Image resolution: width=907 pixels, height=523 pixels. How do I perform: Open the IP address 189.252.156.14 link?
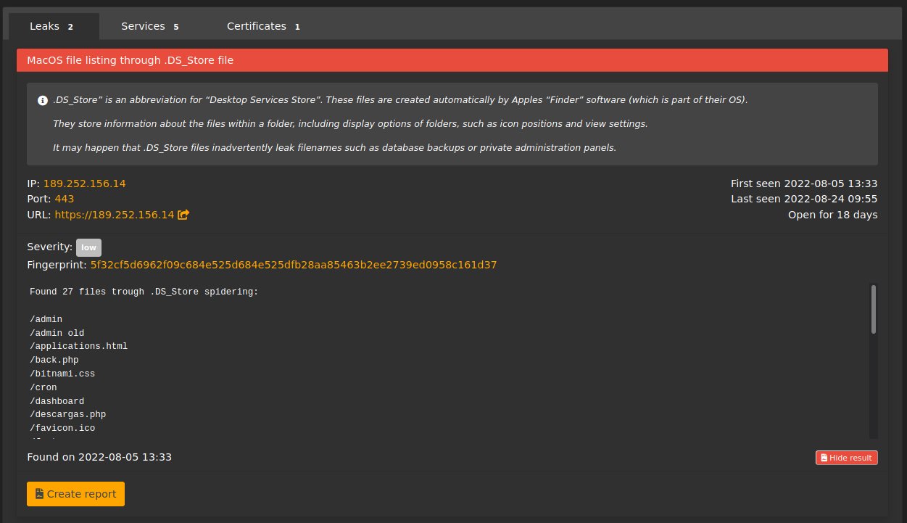point(84,184)
